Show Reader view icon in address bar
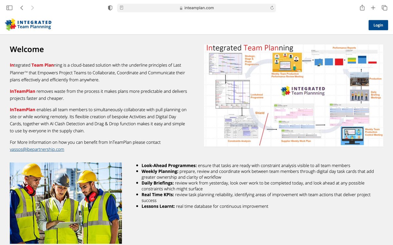 coord(122,8)
